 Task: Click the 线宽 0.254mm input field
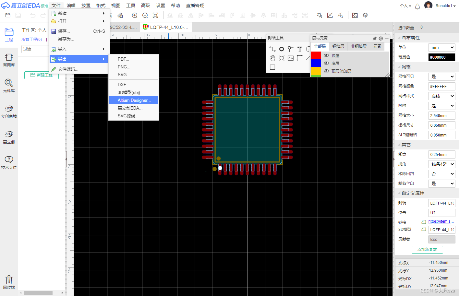click(442, 154)
